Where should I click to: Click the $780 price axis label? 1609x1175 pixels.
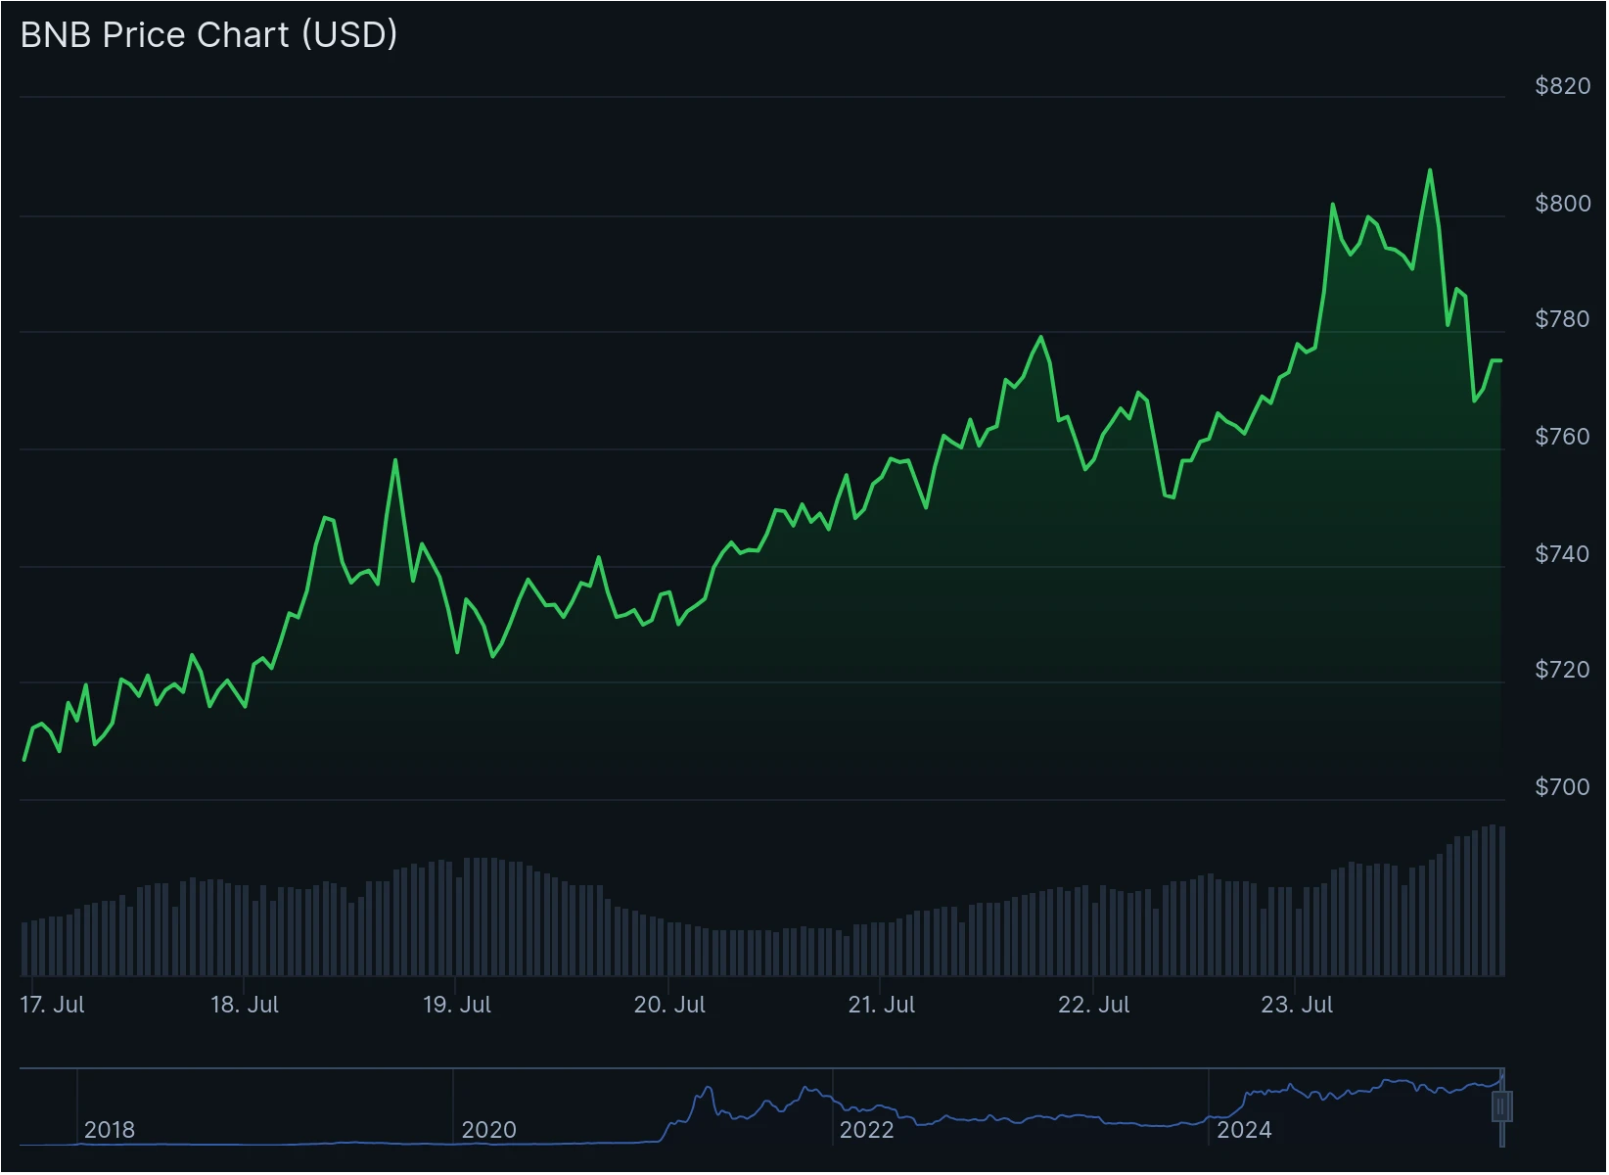tap(1562, 319)
